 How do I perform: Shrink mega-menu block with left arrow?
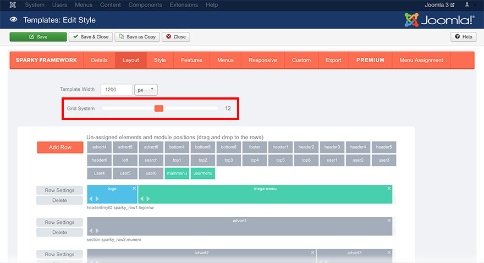(x=142, y=199)
